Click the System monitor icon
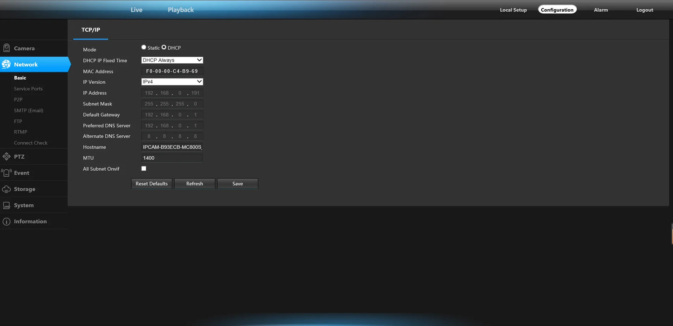The width and height of the screenshot is (673, 326). [x=7, y=206]
